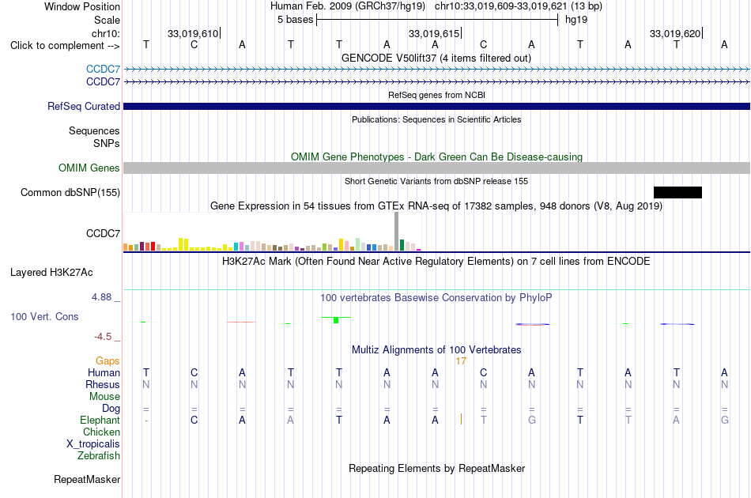This screenshot has height=498, width=751.
Task: Click the Window Position label
Action: pos(82,6)
